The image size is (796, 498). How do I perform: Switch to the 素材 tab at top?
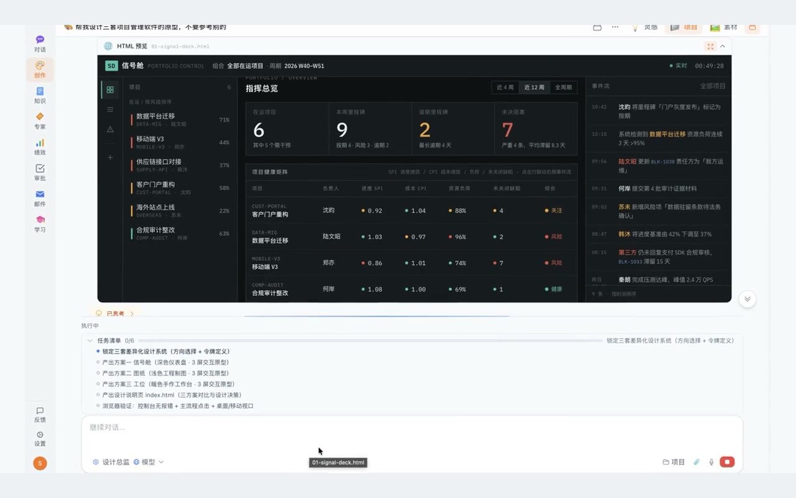pyautogui.click(x=724, y=27)
